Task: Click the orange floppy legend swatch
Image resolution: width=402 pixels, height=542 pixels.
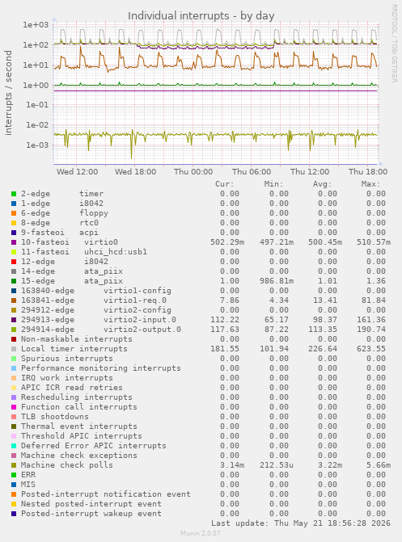Action: tap(14, 213)
